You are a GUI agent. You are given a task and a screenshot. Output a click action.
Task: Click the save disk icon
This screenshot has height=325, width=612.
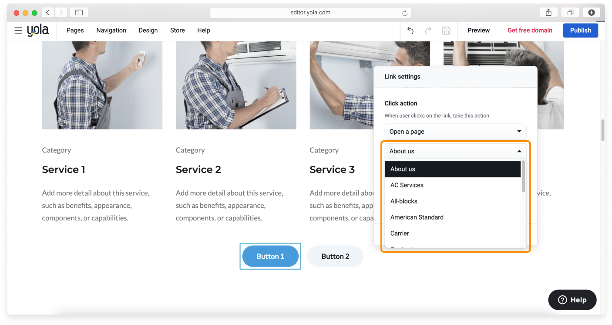446,30
